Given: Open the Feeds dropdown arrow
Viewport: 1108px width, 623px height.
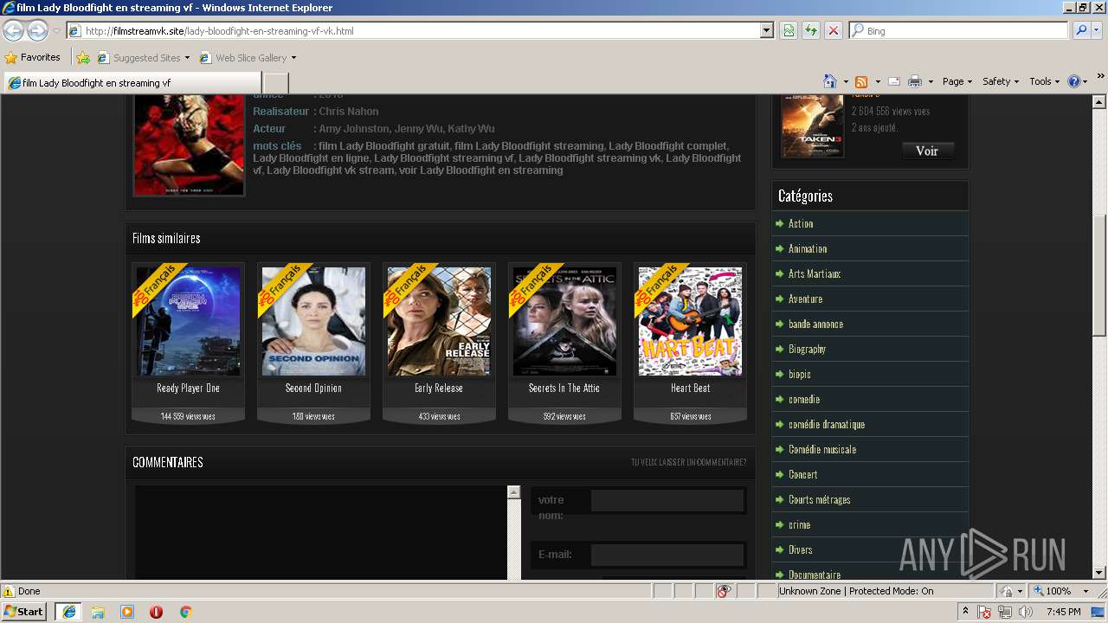Looking at the screenshot, I should click(877, 81).
